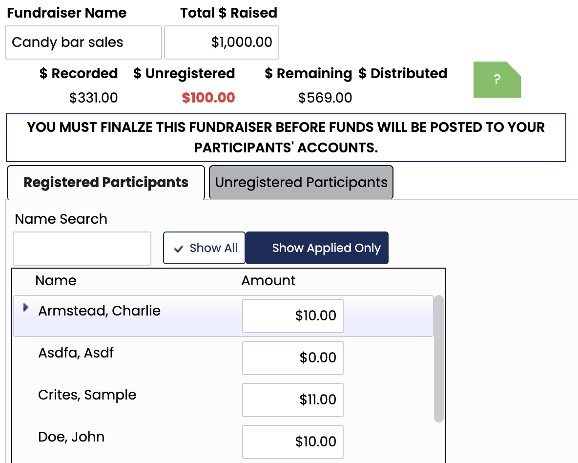
Task: Click the green question mark help icon
Action: point(497,80)
